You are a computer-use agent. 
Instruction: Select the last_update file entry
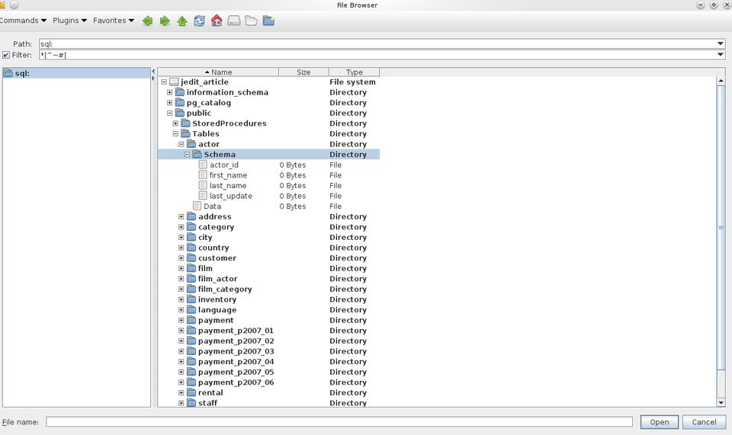point(230,196)
